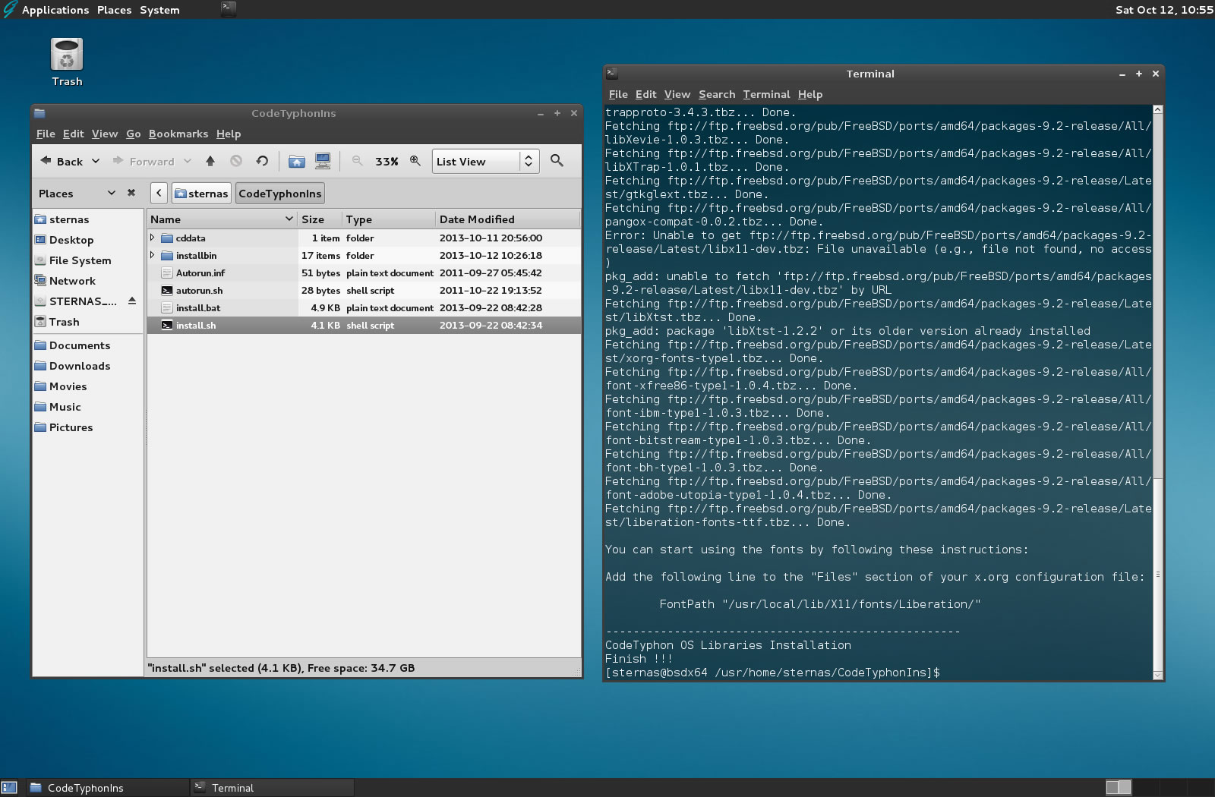Image resolution: width=1215 pixels, height=797 pixels.
Task: Open the Home folder toolbar icon
Action: click(x=297, y=161)
